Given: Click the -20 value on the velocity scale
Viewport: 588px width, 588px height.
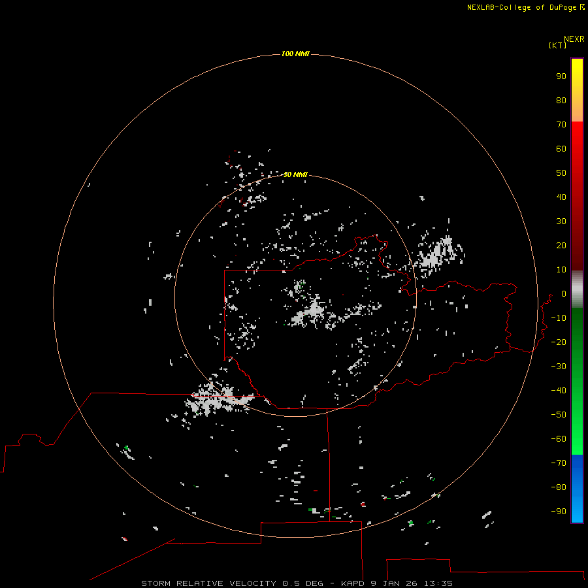Looking at the screenshot, I should click(x=559, y=342).
